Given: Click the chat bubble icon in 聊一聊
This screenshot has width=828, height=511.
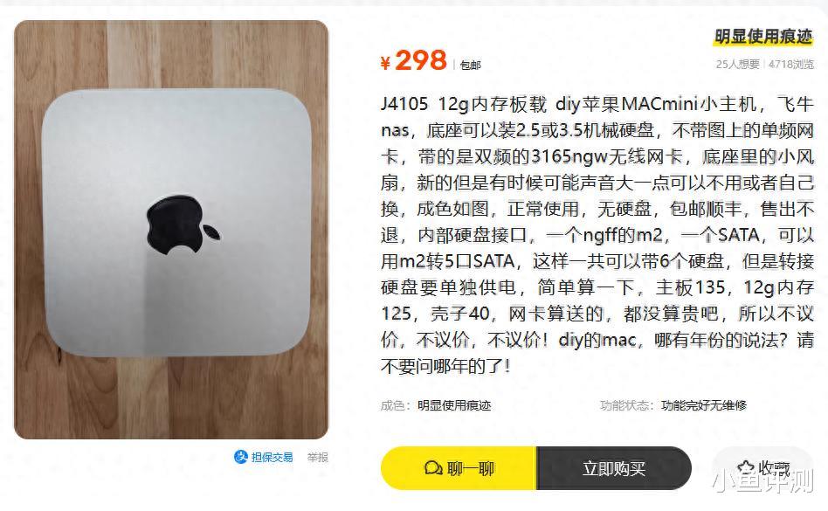Looking at the screenshot, I should [x=433, y=468].
